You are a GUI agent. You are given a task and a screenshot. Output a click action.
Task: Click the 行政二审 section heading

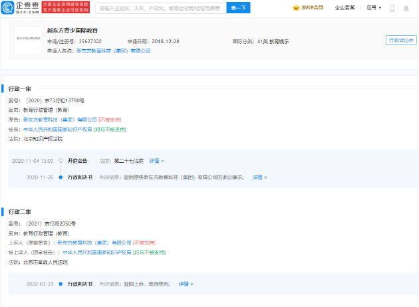[20, 212]
